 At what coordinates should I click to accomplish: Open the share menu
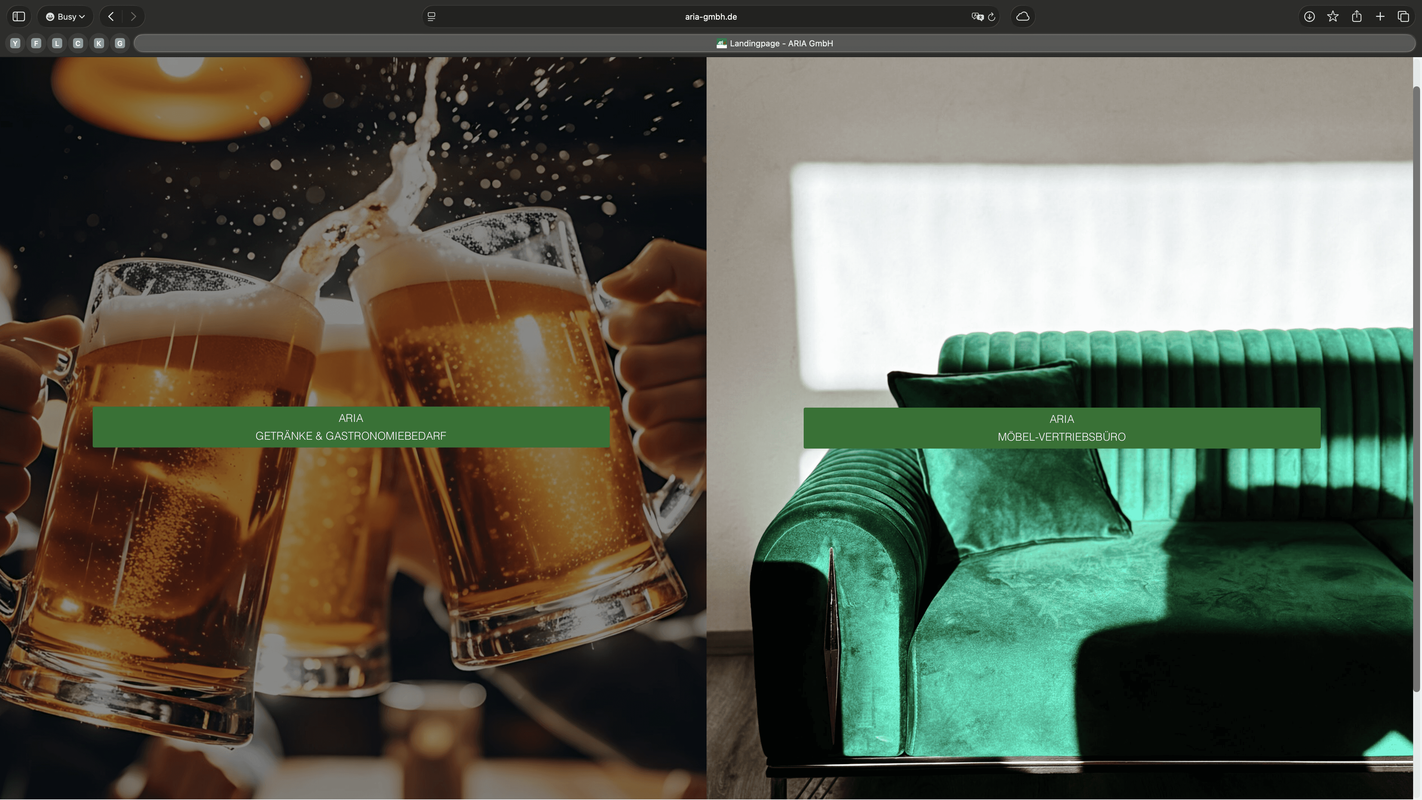1356,17
